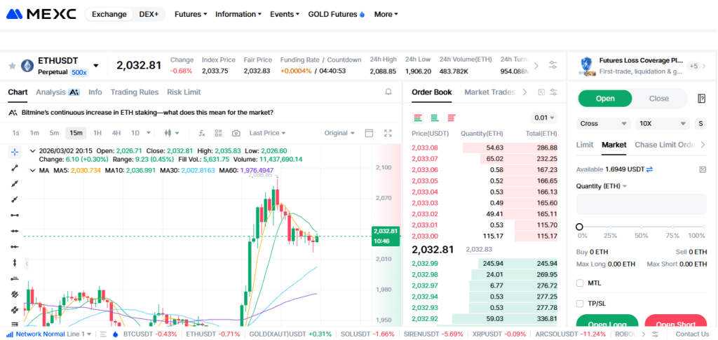This screenshot has height=340, width=718.
Task: Select the Limit order type tab
Action: [585, 144]
